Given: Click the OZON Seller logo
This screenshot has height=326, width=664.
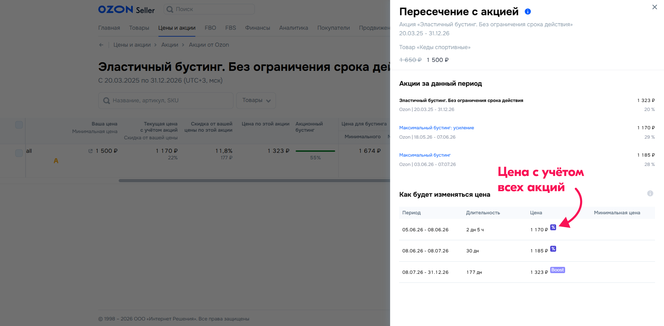Looking at the screenshot, I should point(126,10).
